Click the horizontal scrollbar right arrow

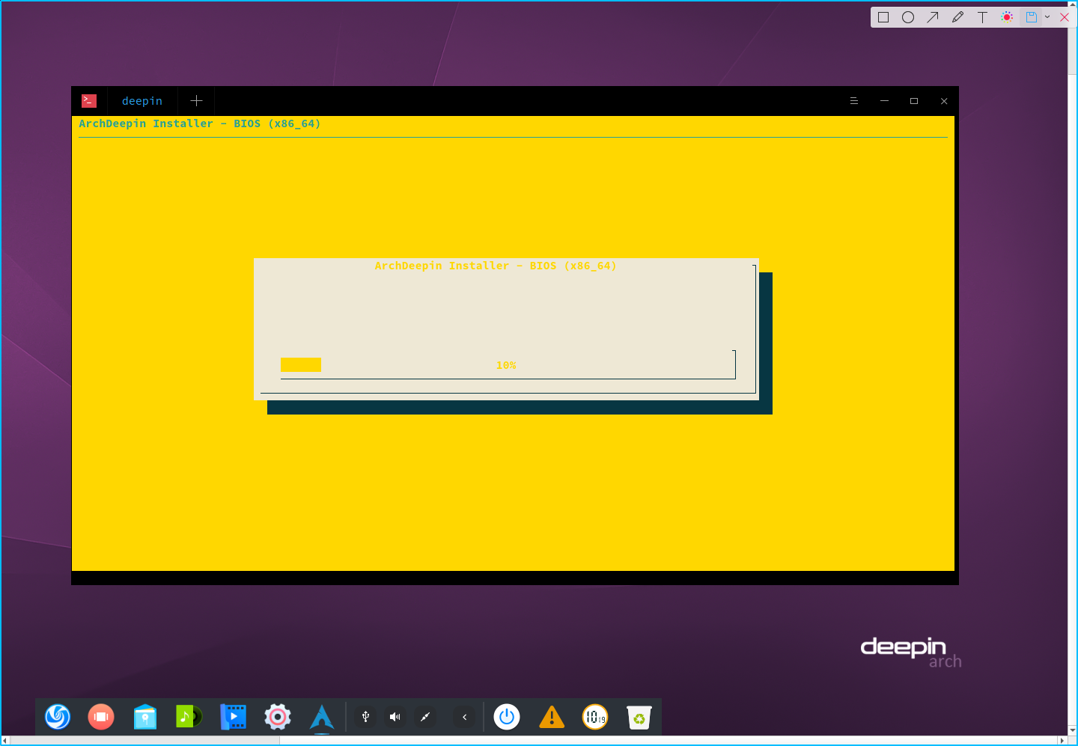(x=1062, y=740)
